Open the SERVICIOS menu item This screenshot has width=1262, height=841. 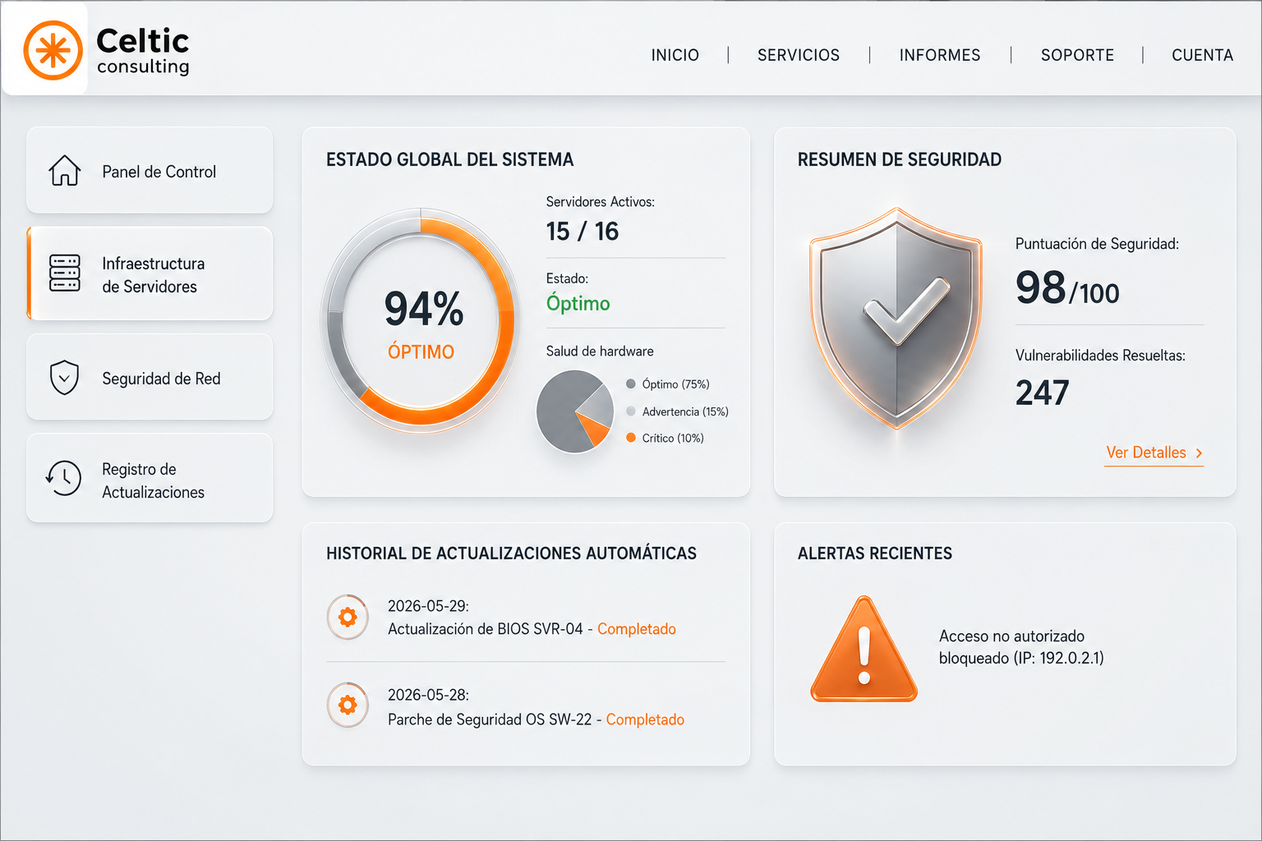pyautogui.click(x=799, y=55)
